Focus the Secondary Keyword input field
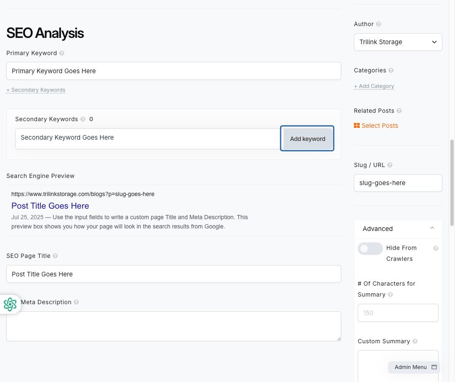This screenshot has width=455, height=382. click(148, 139)
